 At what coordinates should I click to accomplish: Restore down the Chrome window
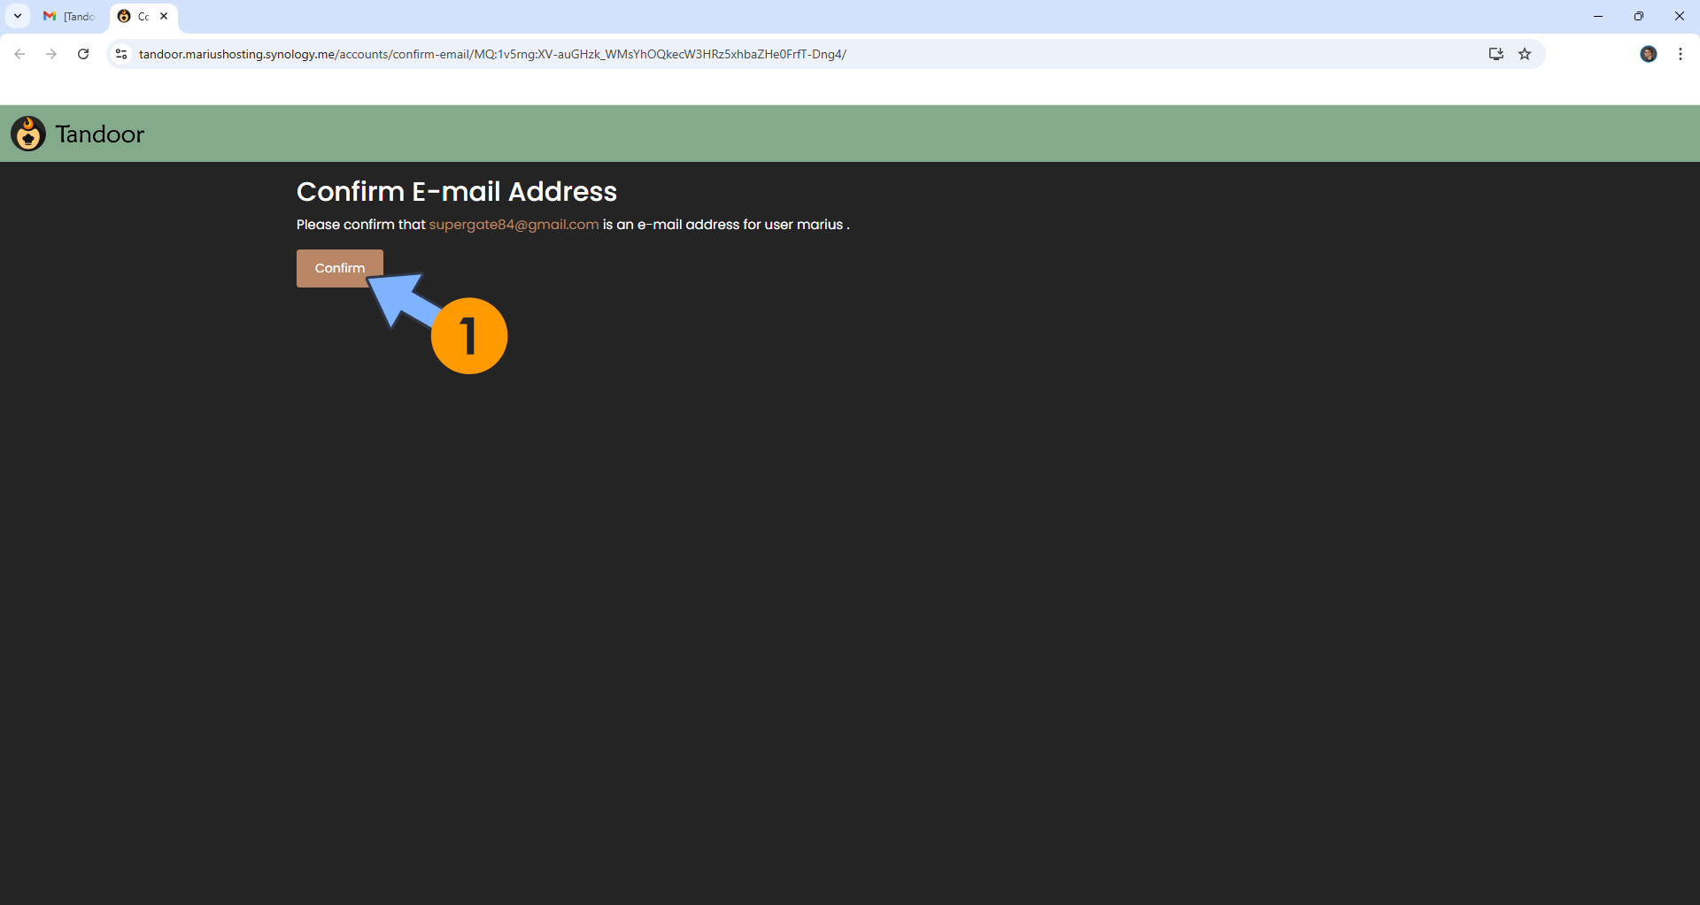click(1639, 16)
